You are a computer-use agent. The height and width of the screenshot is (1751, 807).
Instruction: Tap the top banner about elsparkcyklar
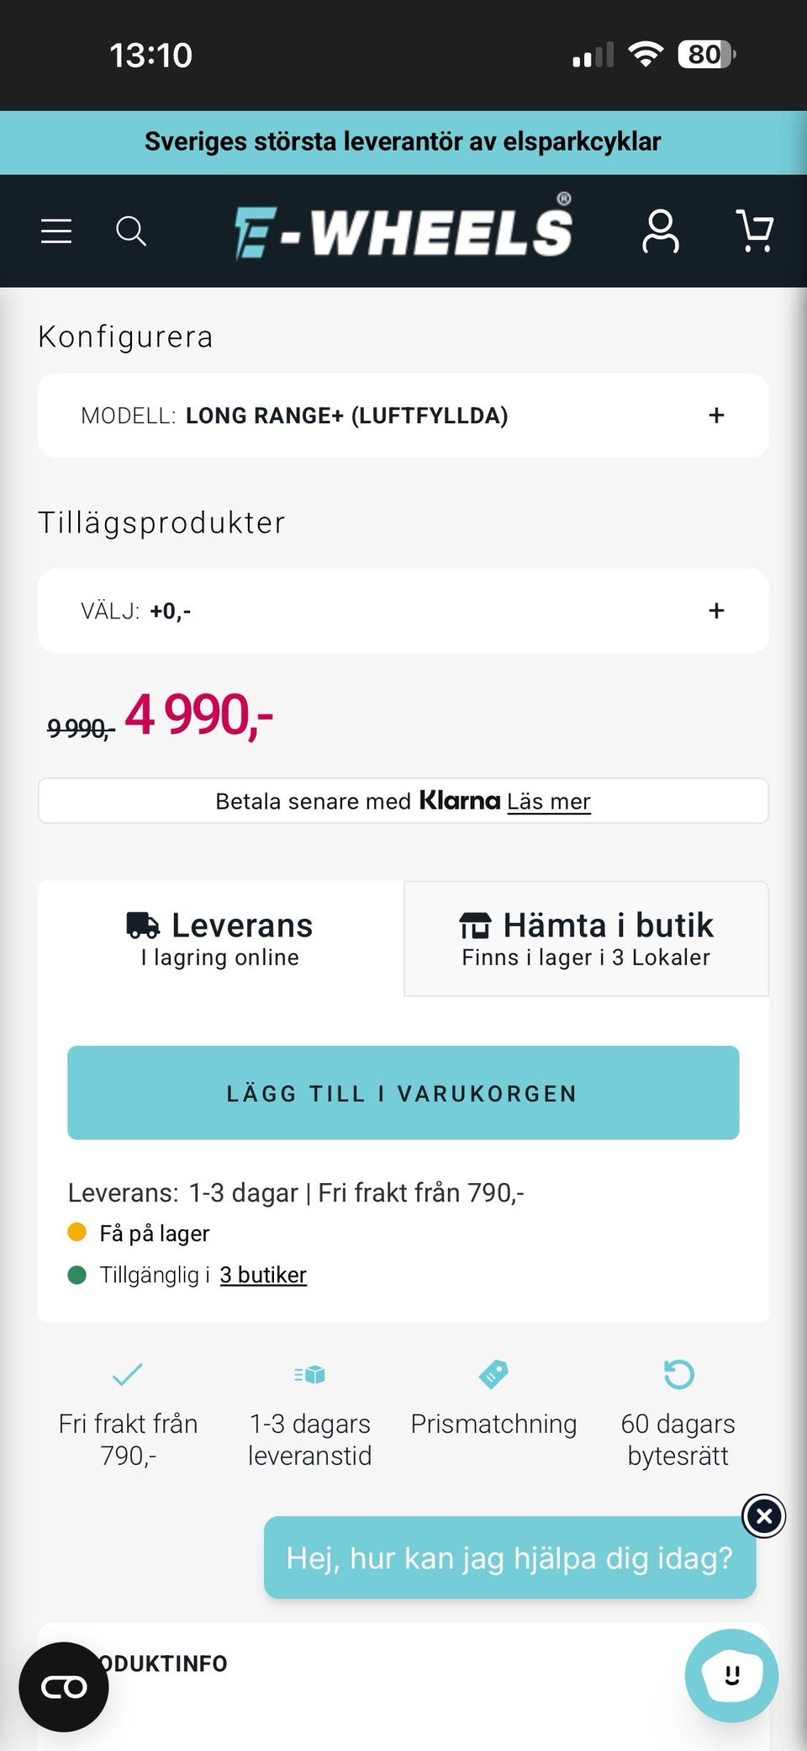[403, 142]
